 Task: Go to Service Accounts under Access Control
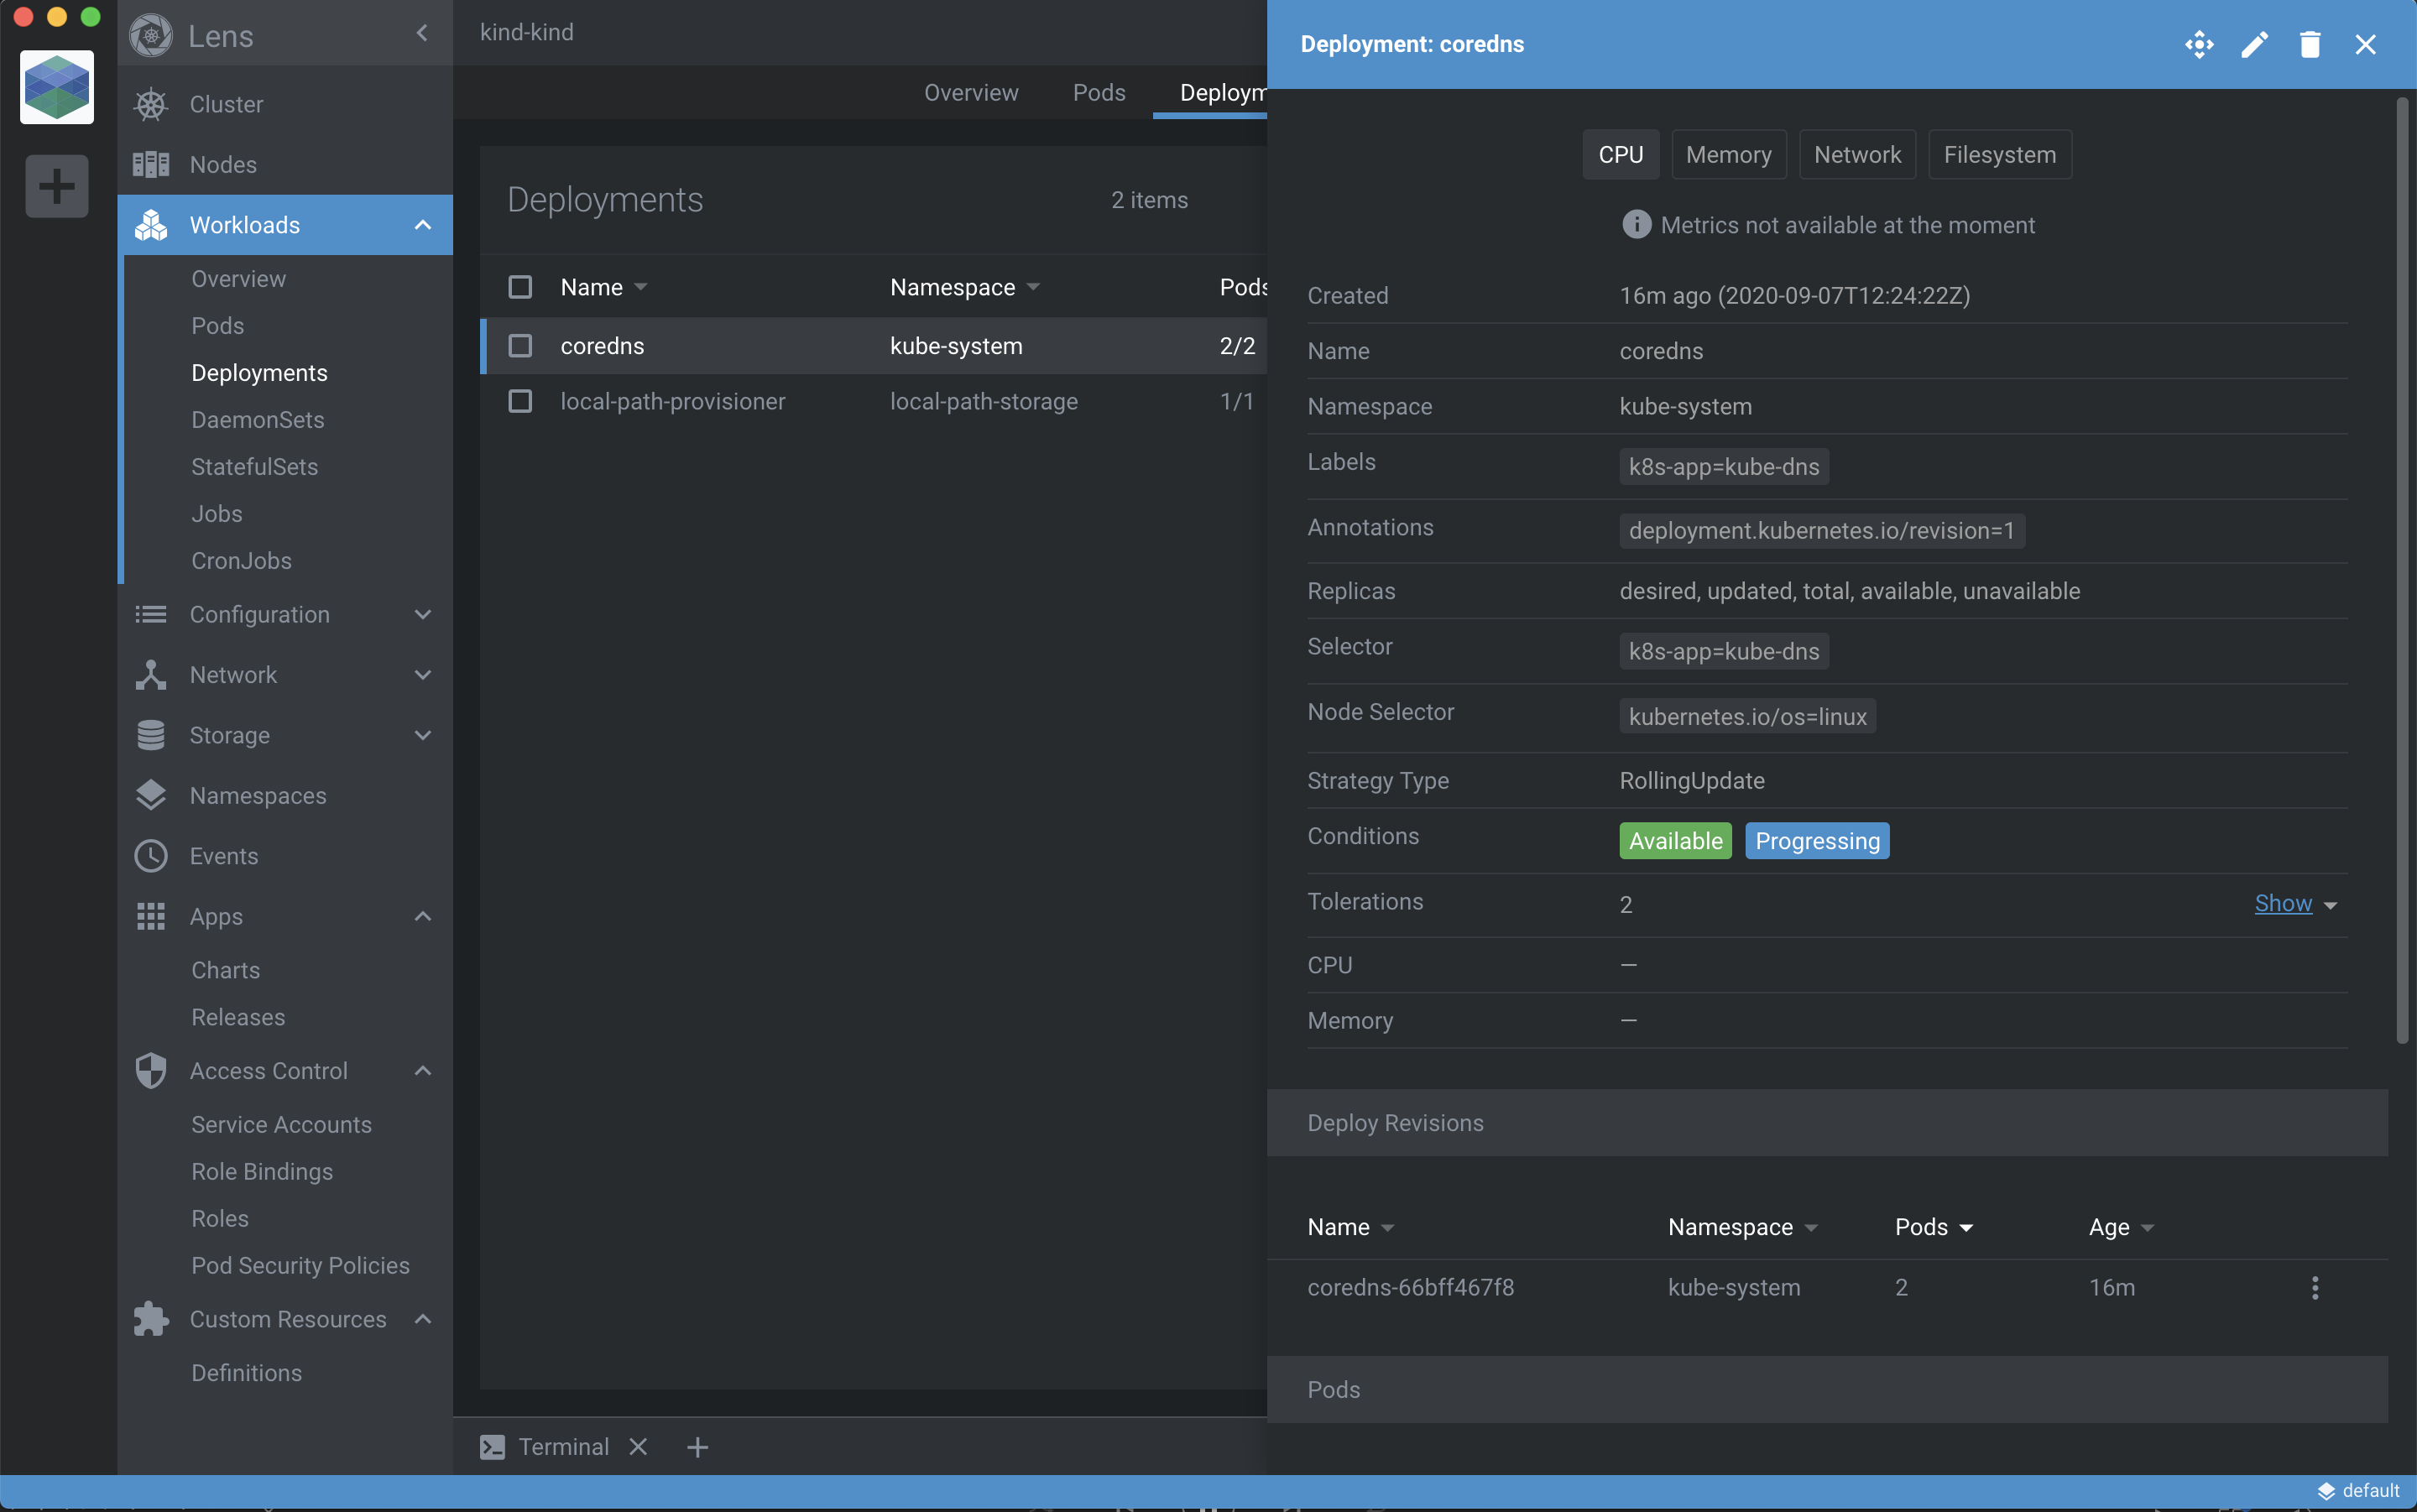click(280, 1124)
